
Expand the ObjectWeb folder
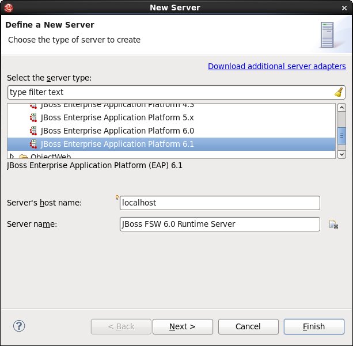(12, 156)
